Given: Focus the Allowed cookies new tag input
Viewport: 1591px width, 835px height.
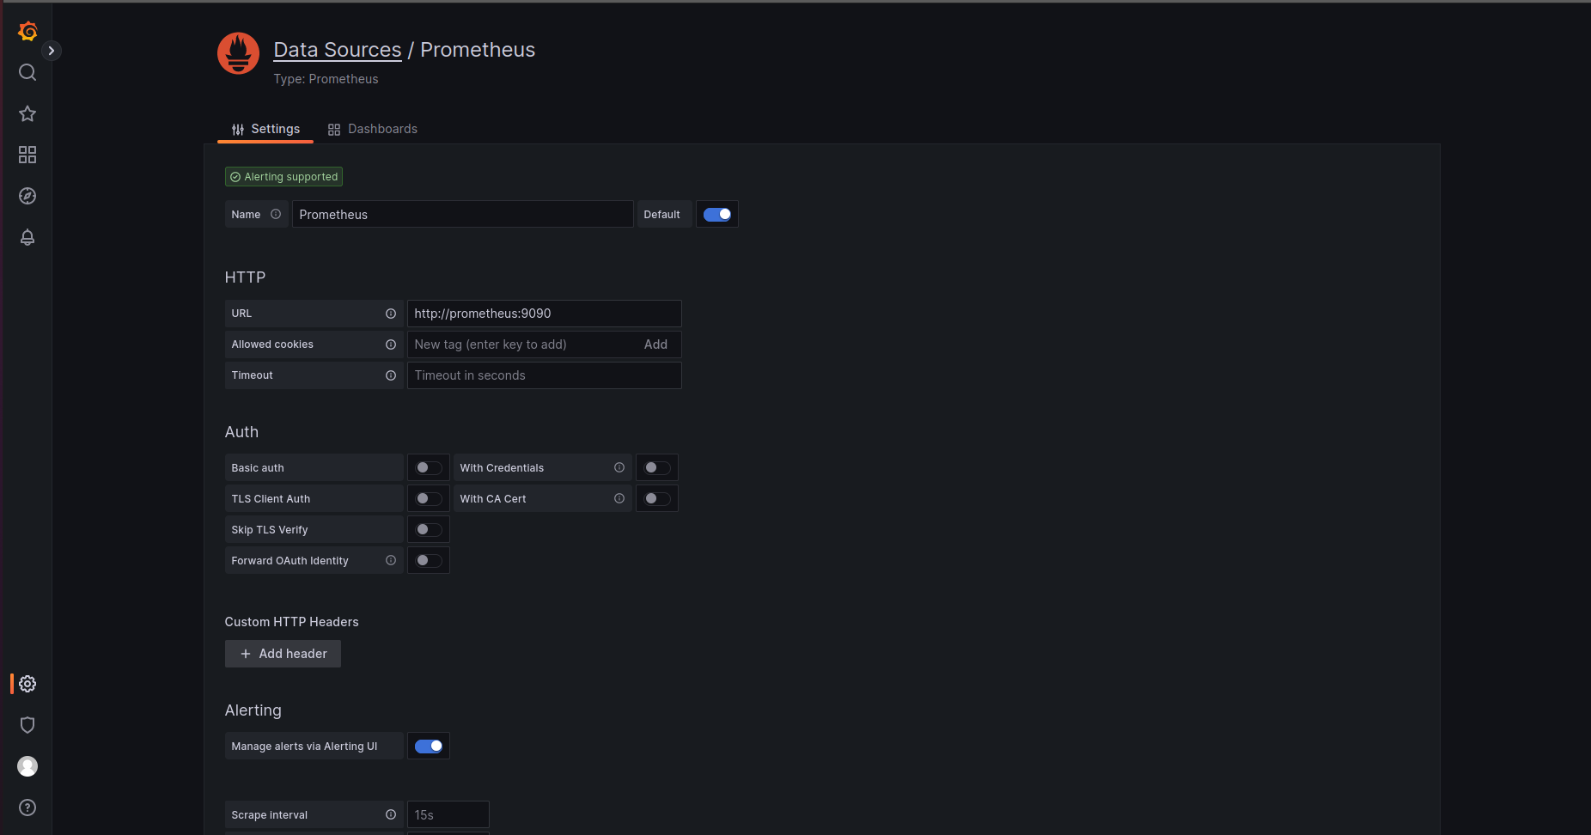Looking at the screenshot, I should tap(522, 344).
